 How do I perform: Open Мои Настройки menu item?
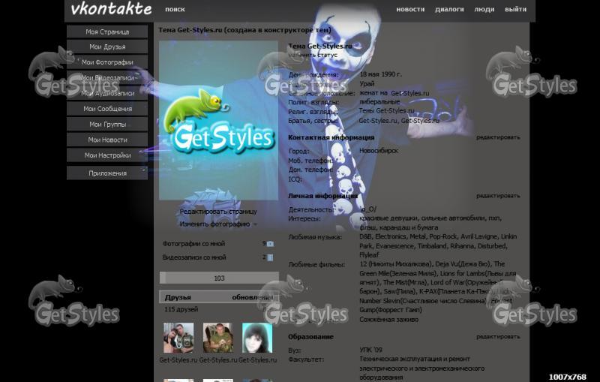107,155
